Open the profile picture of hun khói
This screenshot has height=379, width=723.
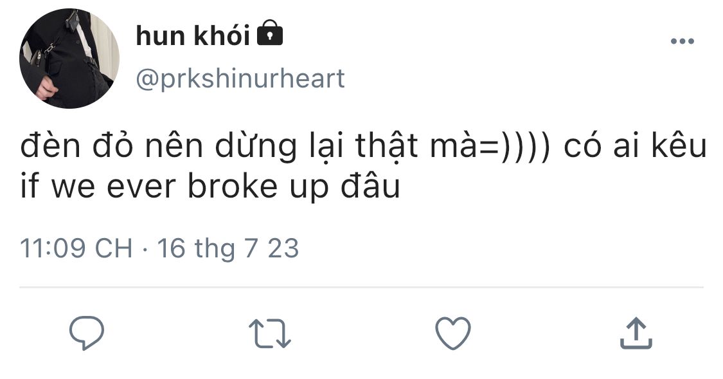(69, 59)
